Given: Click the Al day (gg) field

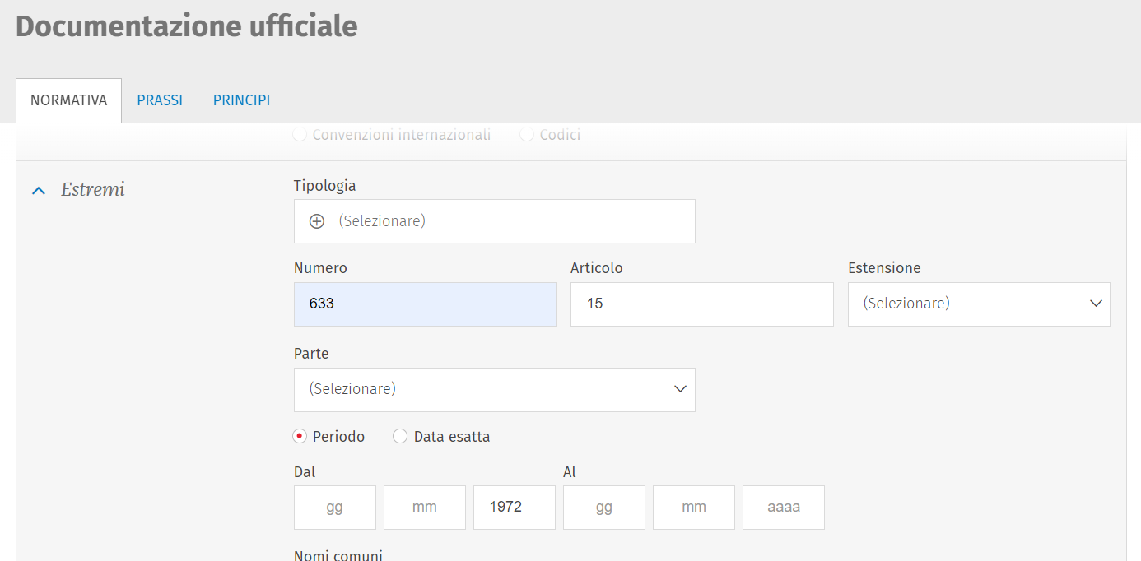Looking at the screenshot, I should pos(603,508).
